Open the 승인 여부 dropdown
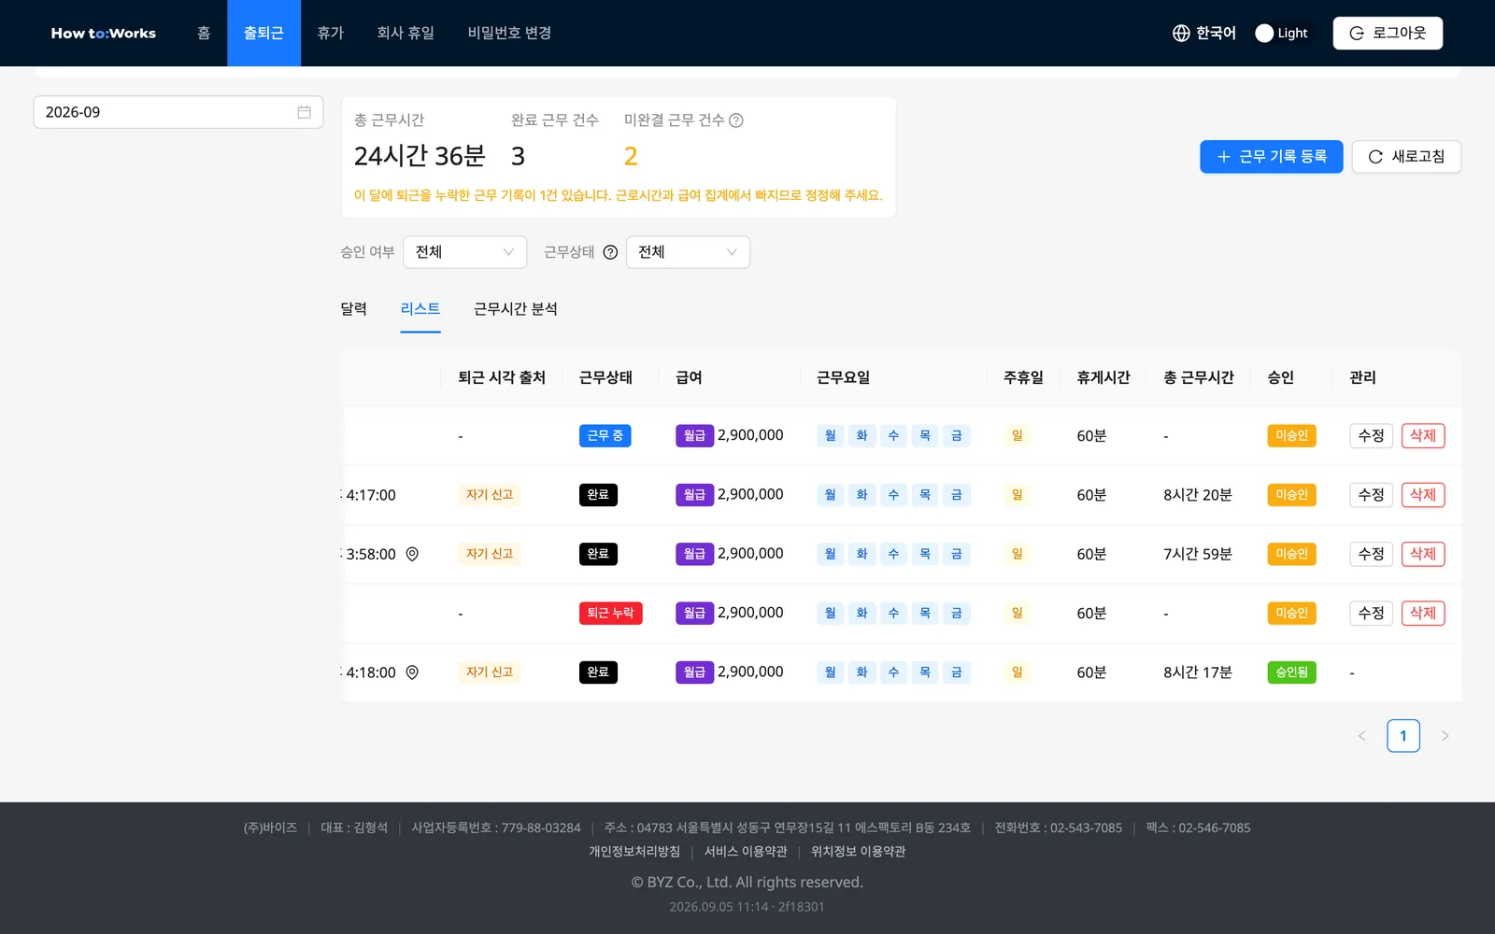Image resolution: width=1495 pixels, height=934 pixels. click(464, 252)
